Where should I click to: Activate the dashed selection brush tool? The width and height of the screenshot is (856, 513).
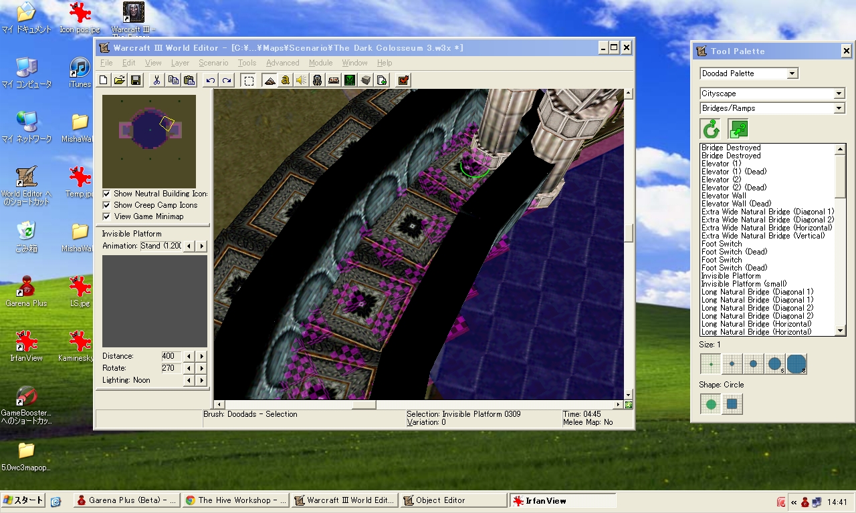point(249,80)
